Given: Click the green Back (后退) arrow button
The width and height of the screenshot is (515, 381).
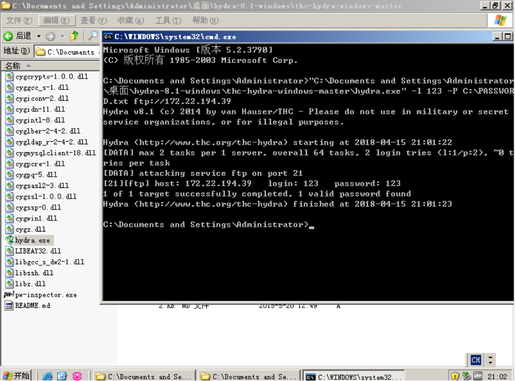Looking at the screenshot, I should pyautogui.click(x=8, y=36).
